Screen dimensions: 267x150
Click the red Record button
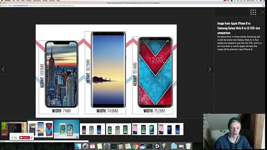pyautogui.click(x=25, y=137)
